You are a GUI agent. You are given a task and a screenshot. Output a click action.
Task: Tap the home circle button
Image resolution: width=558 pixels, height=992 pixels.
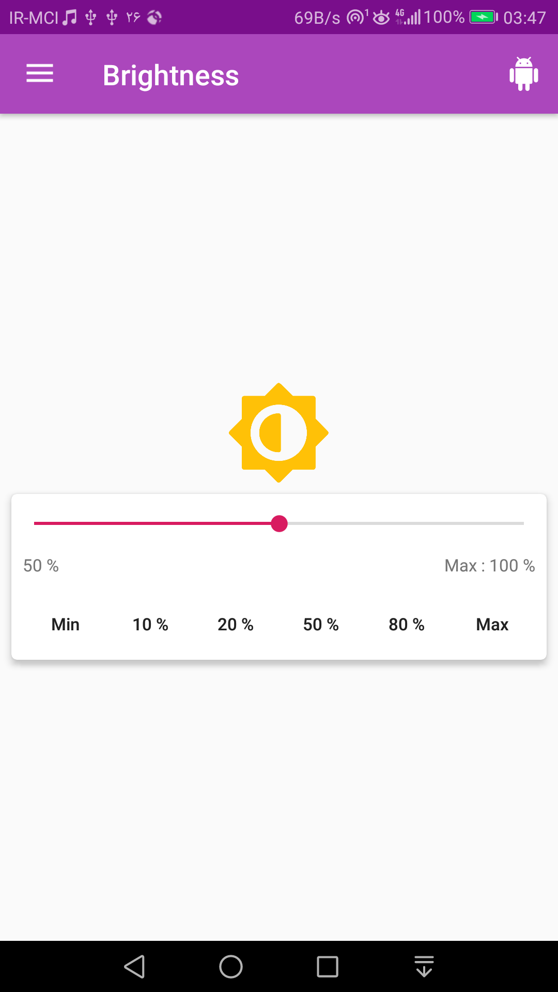tap(231, 967)
